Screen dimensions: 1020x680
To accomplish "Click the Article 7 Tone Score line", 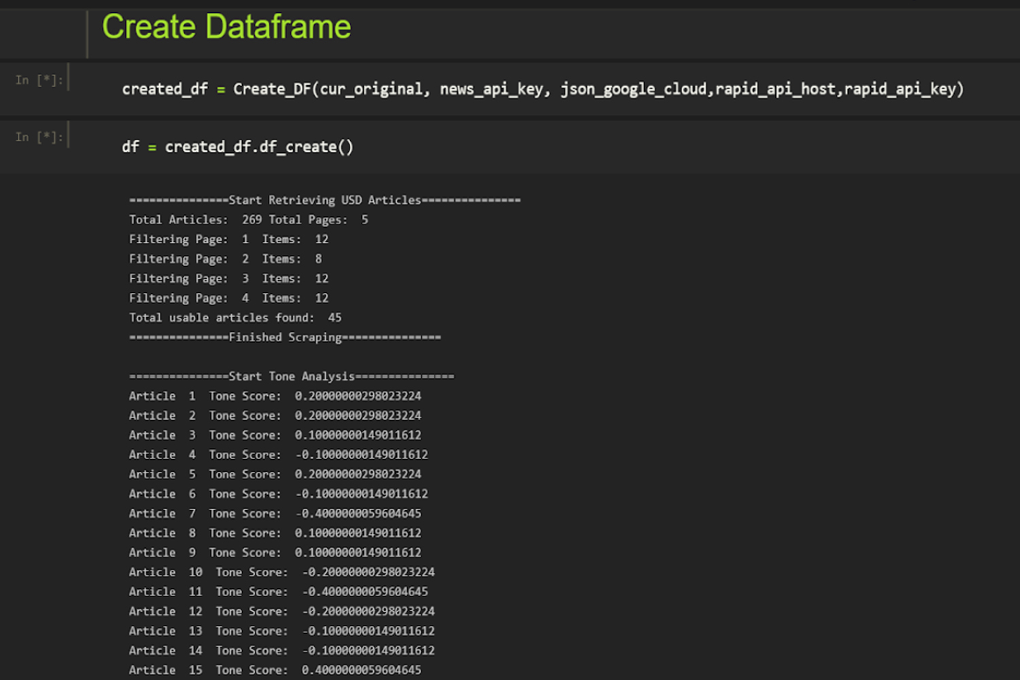I will pos(275,513).
